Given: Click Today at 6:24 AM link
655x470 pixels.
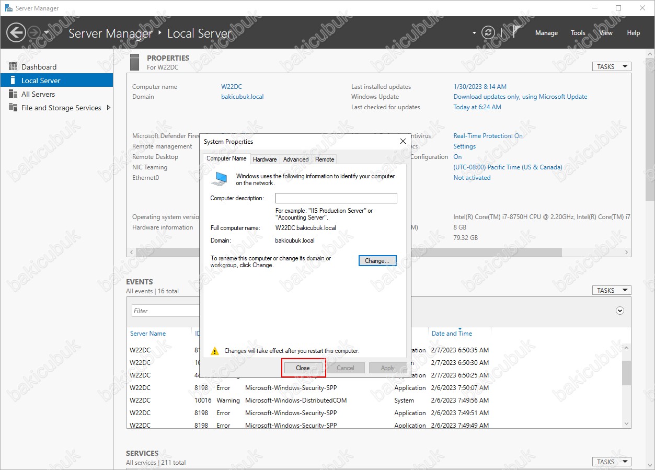Looking at the screenshot, I should [477, 107].
